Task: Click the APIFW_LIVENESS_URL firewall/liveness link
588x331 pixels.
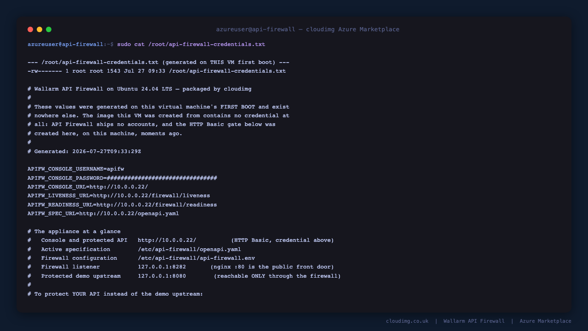Action: [152, 196]
